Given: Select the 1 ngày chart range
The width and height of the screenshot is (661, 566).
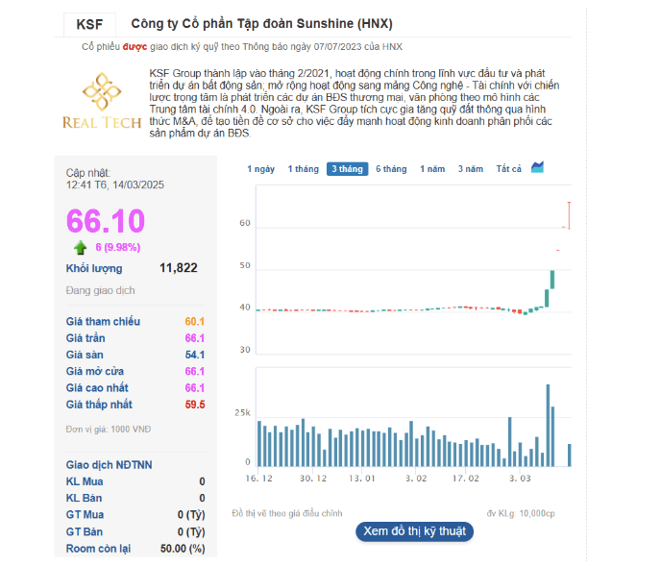Looking at the screenshot, I should click(x=261, y=169).
